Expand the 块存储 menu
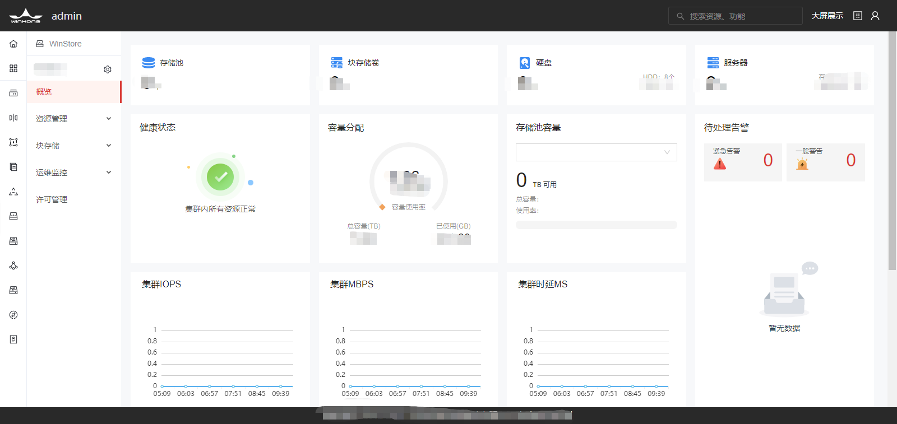The width and height of the screenshot is (897, 424). coord(74,146)
